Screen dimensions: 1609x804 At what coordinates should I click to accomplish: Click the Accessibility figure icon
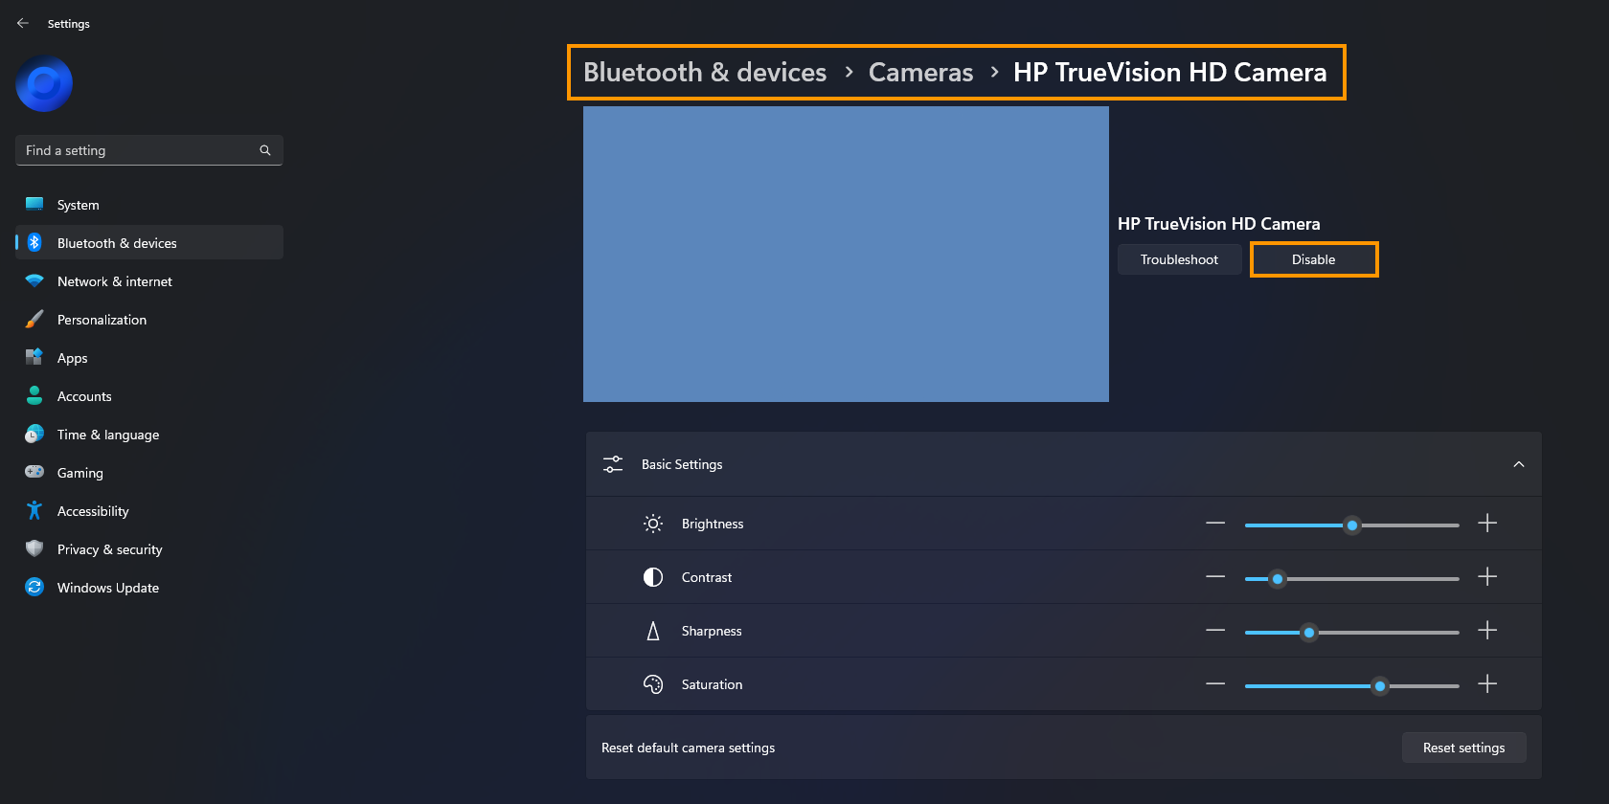34,510
